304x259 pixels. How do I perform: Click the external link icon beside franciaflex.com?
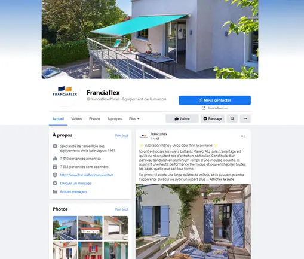tap(203, 108)
